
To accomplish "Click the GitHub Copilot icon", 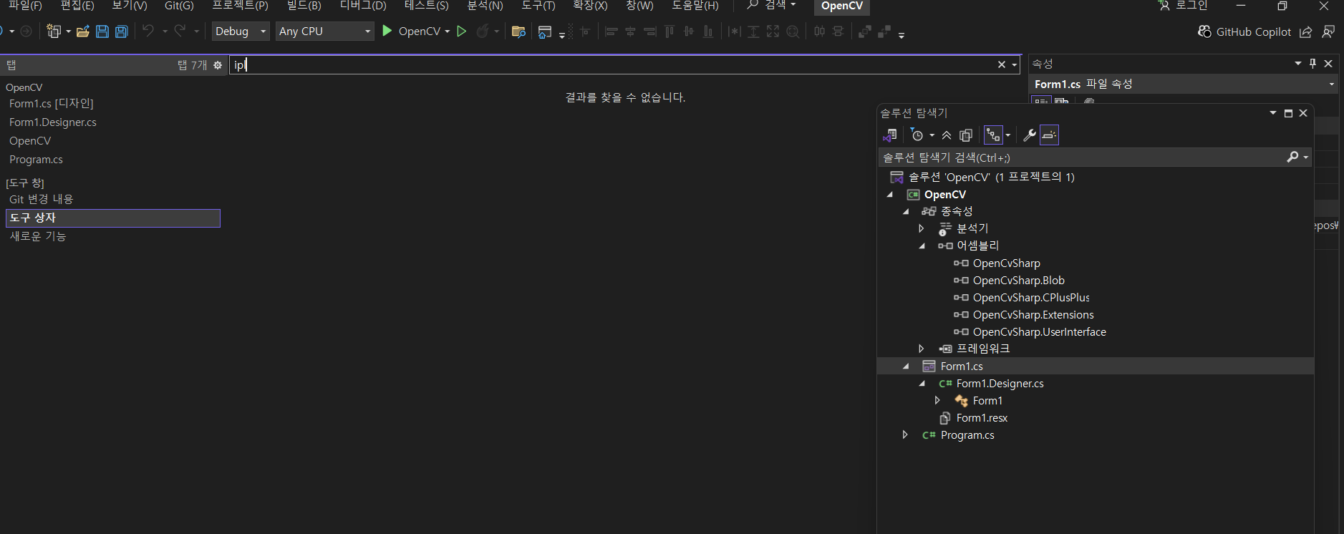I will coord(1205,31).
